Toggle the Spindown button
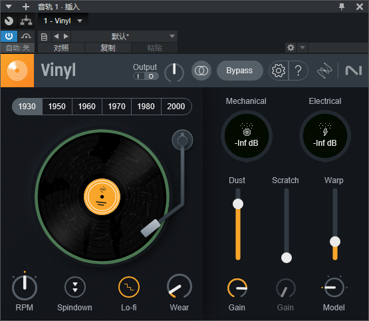This screenshot has height=321, width=369. tap(75, 287)
